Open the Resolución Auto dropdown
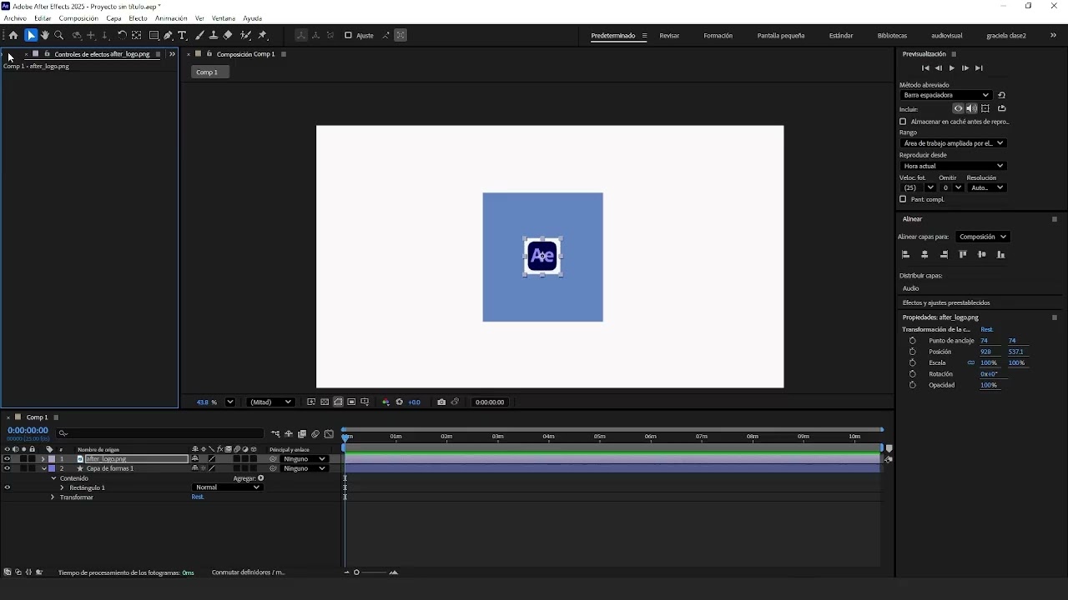Viewport: 1068px width, 600px height. (987, 187)
